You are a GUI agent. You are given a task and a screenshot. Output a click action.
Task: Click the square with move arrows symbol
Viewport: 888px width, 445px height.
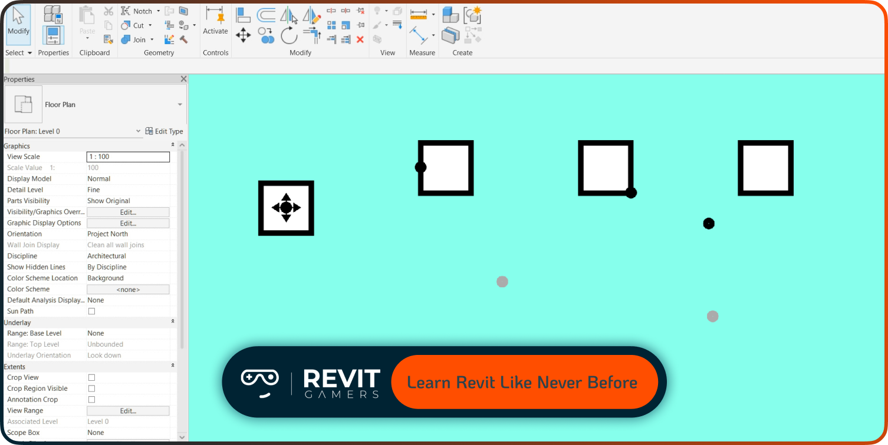286,208
